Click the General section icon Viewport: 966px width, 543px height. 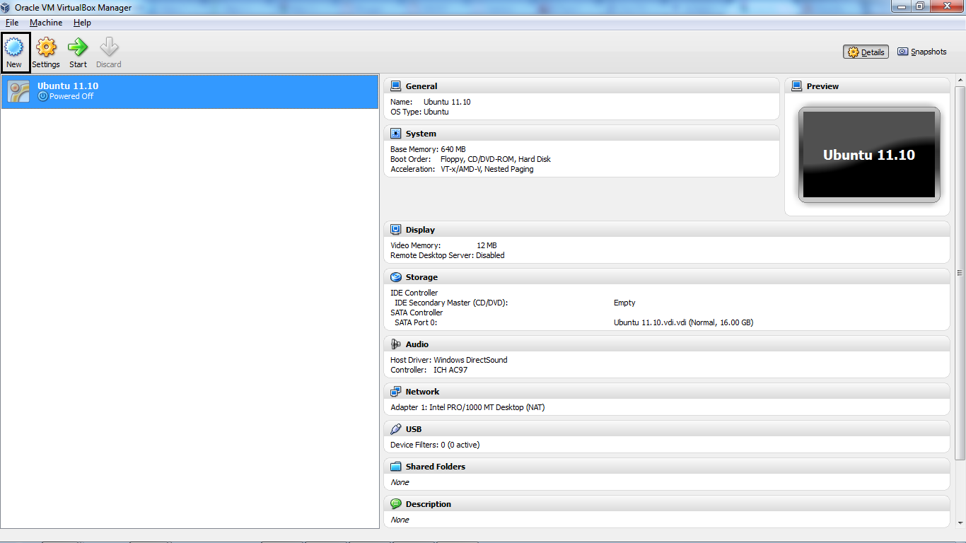(395, 86)
